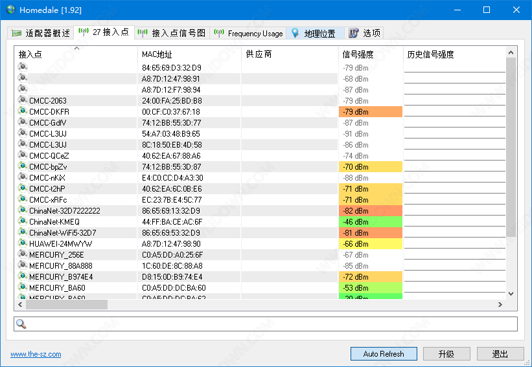
Task: Select the ChinaNet-KMEQ access point name
Action: (x=54, y=222)
